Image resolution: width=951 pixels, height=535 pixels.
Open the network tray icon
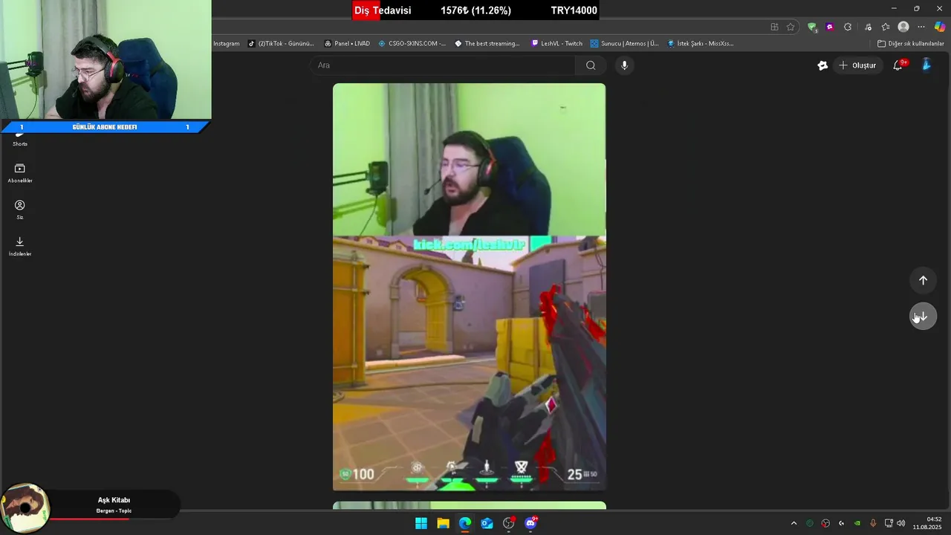point(889,523)
